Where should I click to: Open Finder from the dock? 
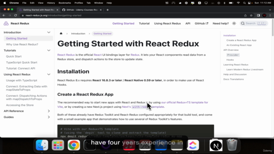click(x=42, y=145)
